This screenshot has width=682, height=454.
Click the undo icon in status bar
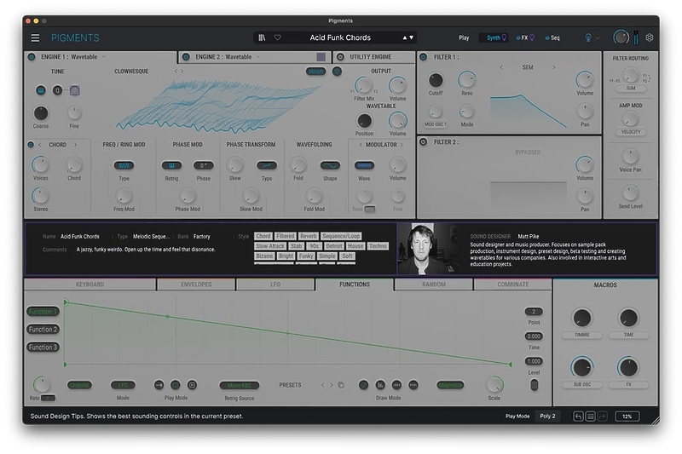click(578, 417)
